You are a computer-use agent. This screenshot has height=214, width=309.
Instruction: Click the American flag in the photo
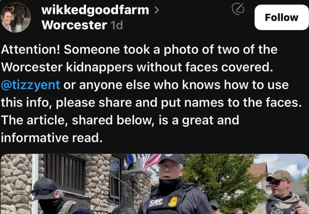(x=151, y=162)
